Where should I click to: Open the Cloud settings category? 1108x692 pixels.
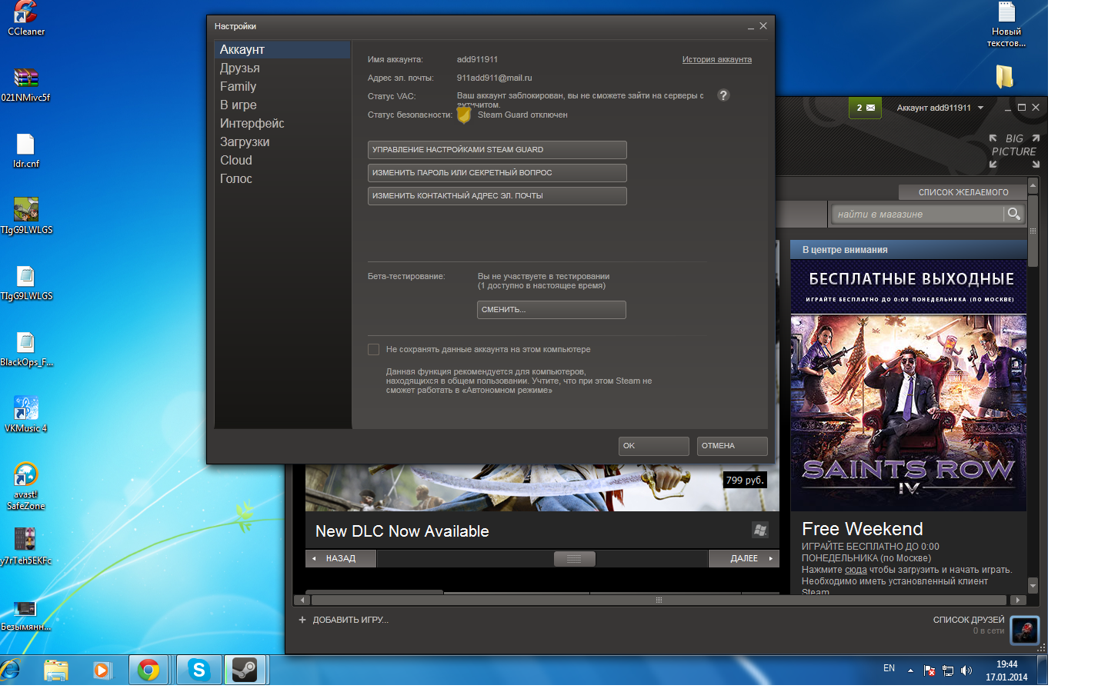(235, 161)
